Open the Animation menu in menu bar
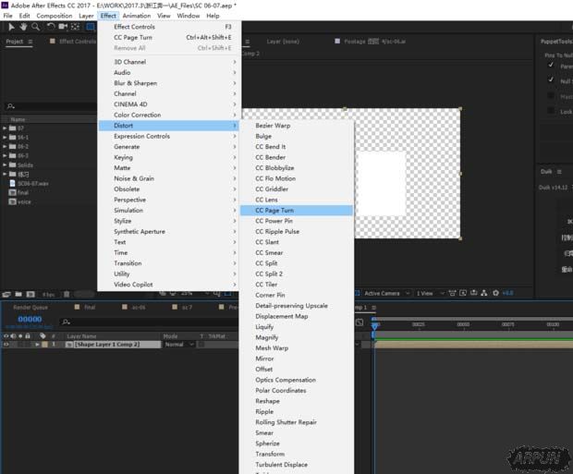Viewport: 573px width, 474px height. tap(136, 16)
